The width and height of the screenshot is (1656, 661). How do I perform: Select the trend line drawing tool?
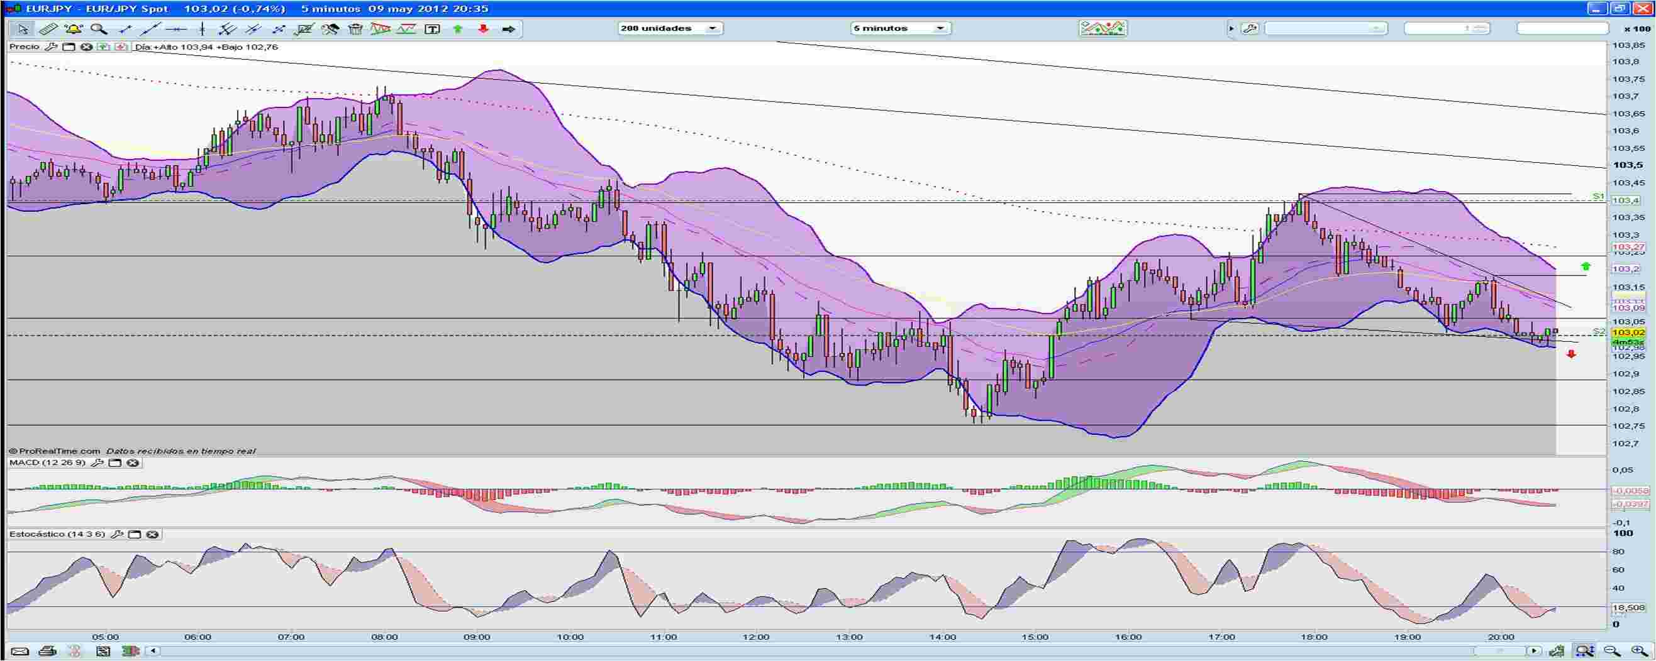149,28
